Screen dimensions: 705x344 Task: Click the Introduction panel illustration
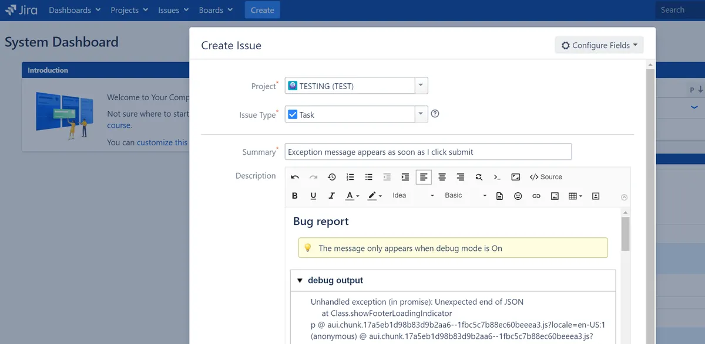(x=64, y=114)
